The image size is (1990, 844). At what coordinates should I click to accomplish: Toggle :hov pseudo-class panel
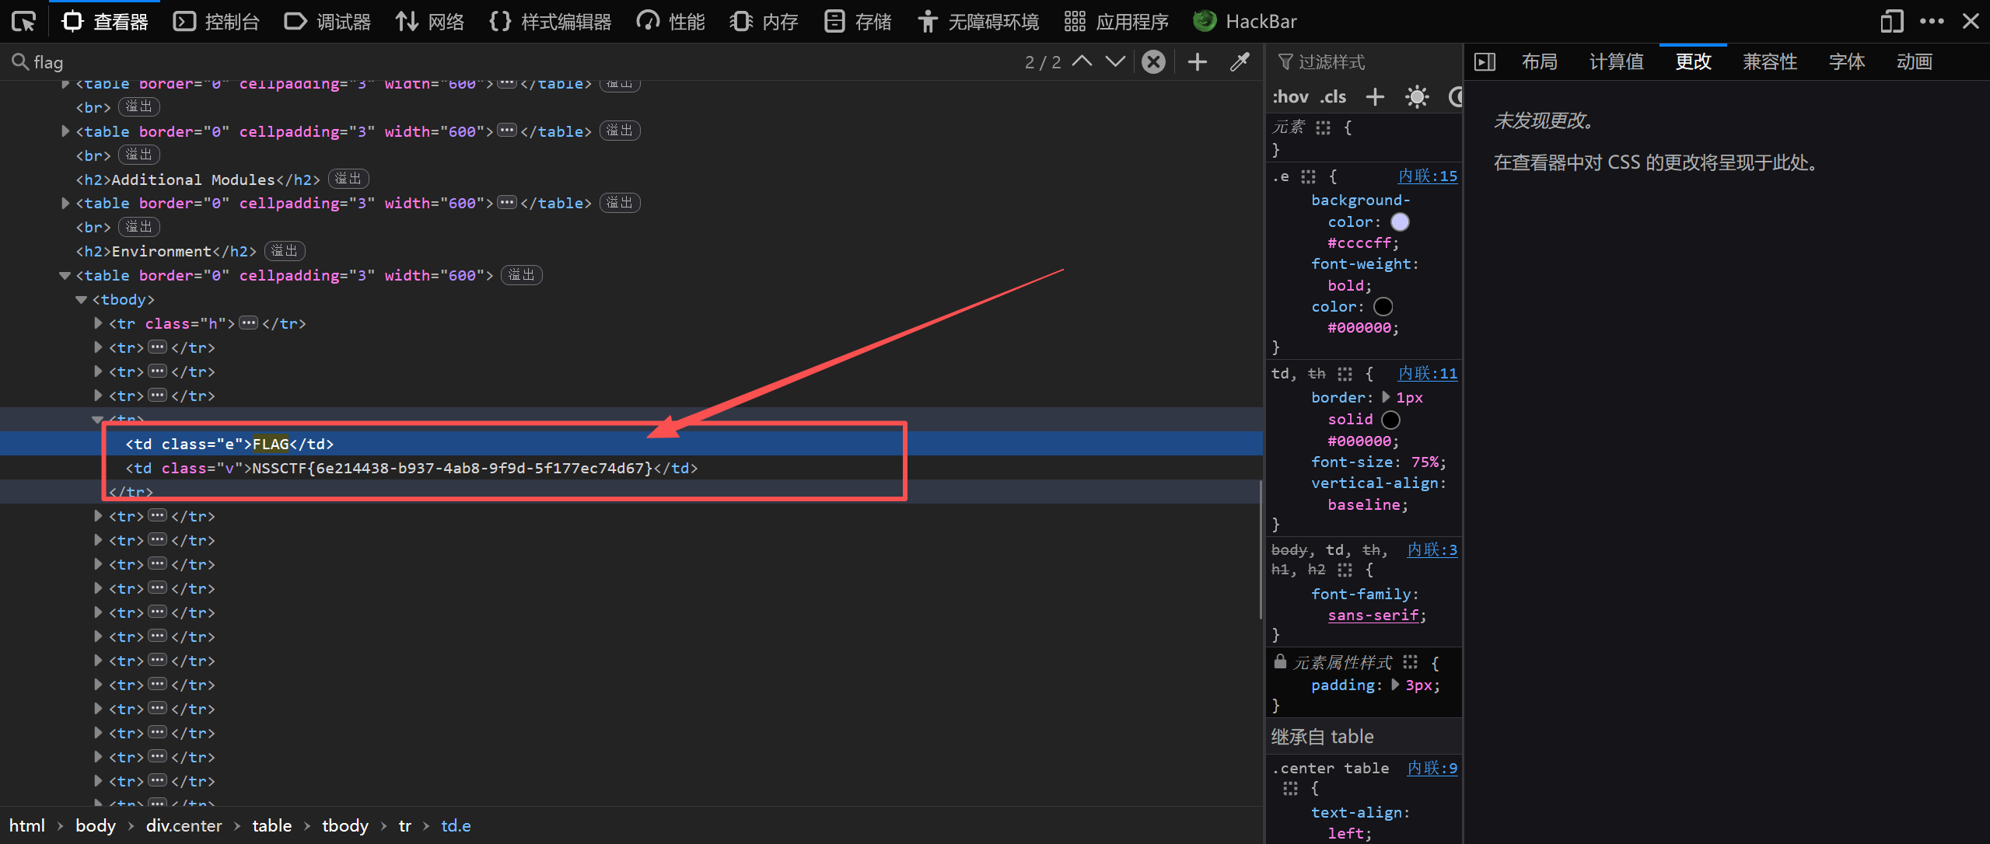point(1290,97)
